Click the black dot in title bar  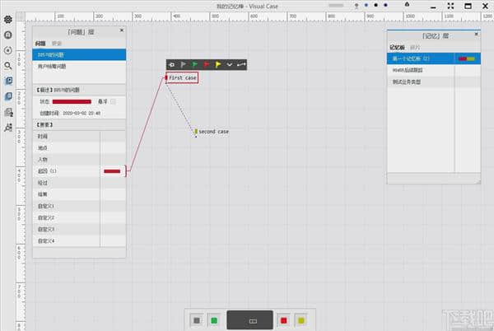[376, 5]
